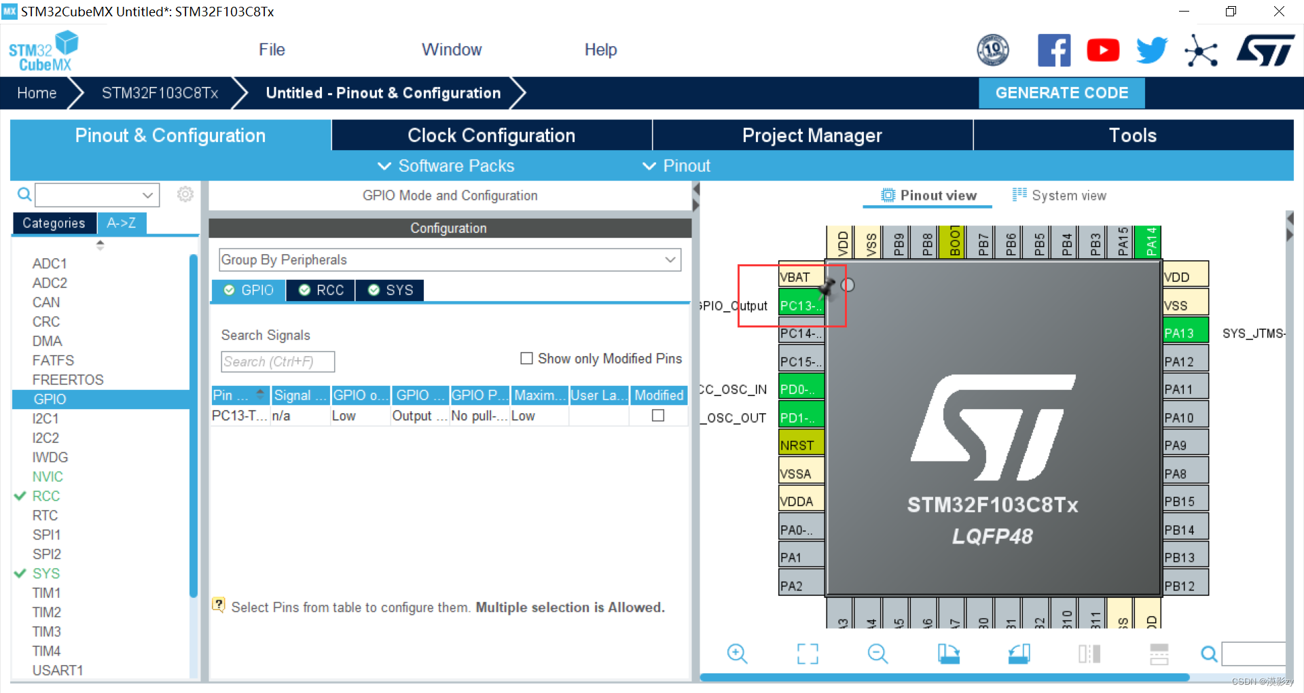The image size is (1304, 693).
Task: Zoom in on the pinout view
Action: [x=737, y=654]
